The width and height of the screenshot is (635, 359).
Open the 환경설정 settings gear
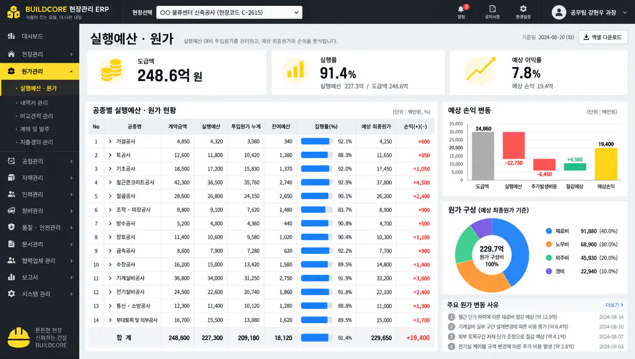tap(523, 9)
